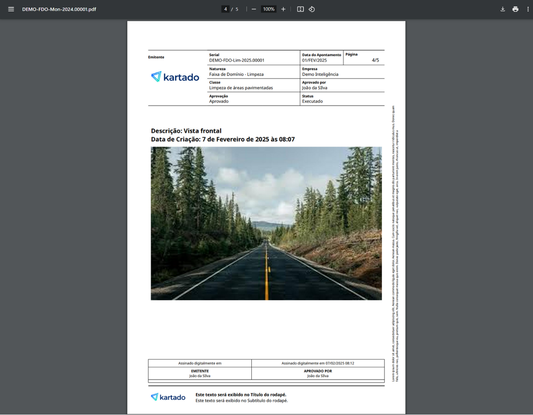Click the zoom out minus icon
Viewport: 533px width, 415px height.
(x=254, y=9)
